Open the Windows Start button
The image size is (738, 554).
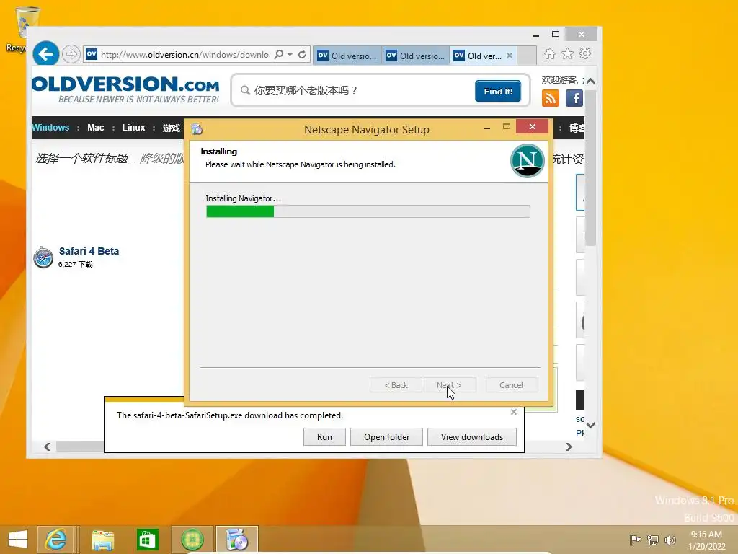click(x=18, y=540)
